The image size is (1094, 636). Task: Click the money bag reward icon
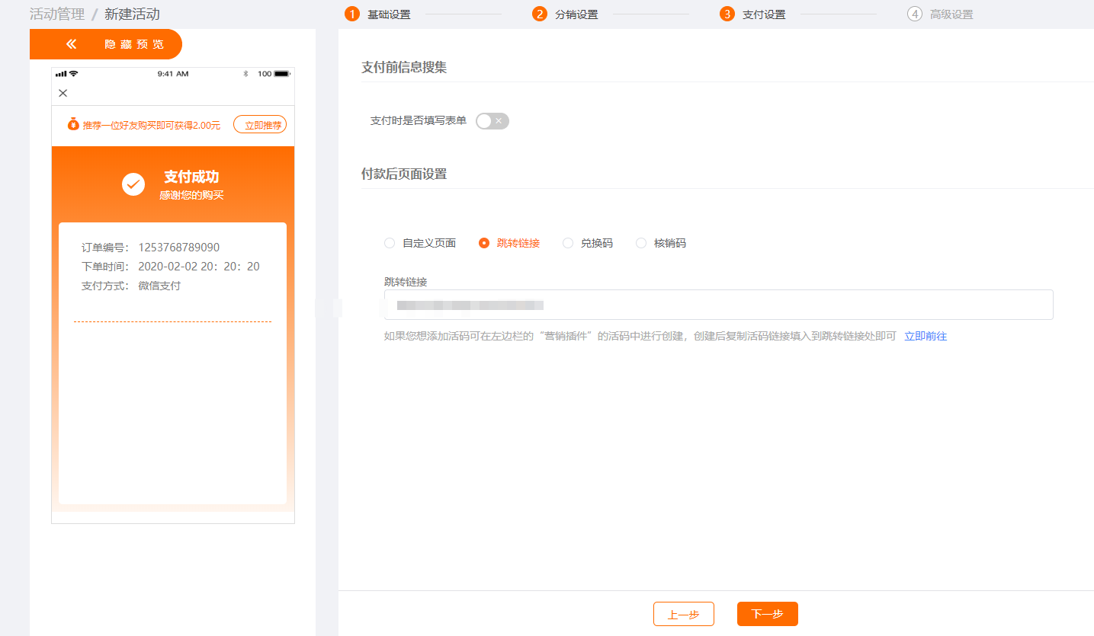point(73,125)
